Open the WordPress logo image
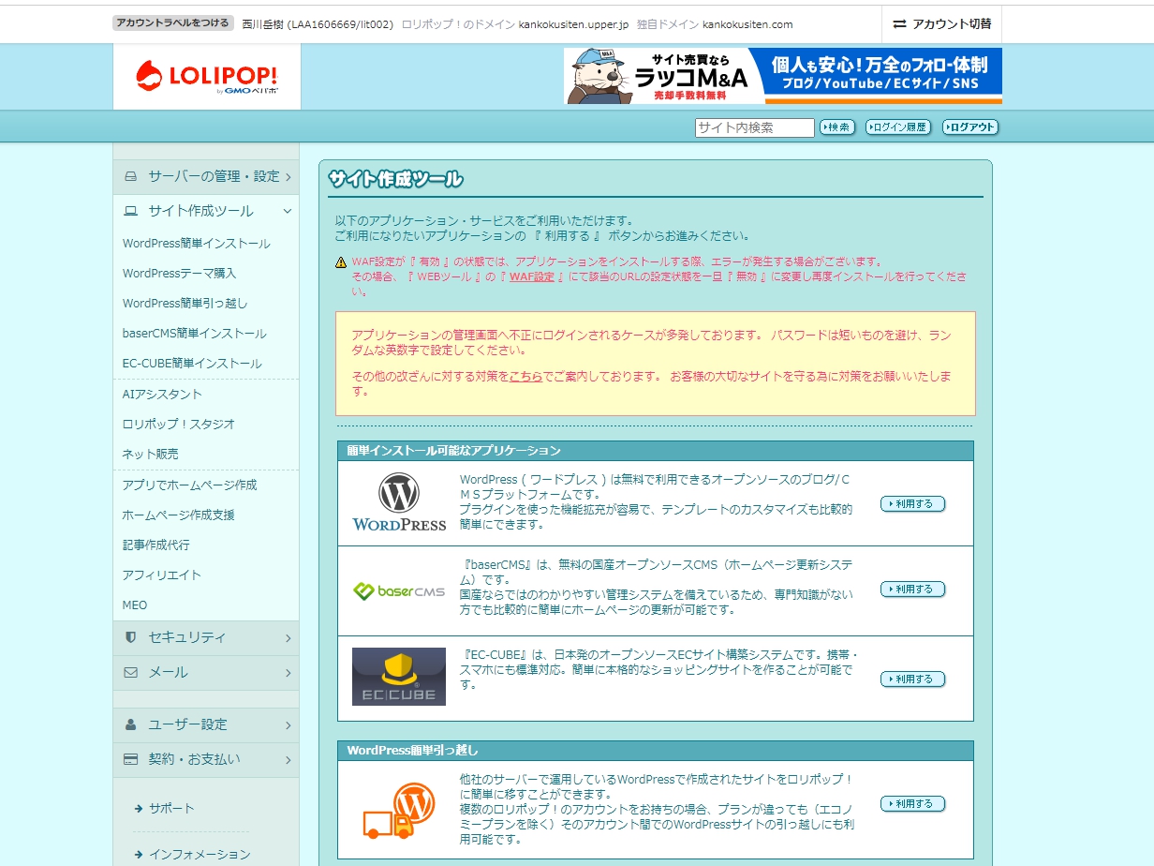The image size is (1154, 866). pyautogui.click(x=399, y=502)
